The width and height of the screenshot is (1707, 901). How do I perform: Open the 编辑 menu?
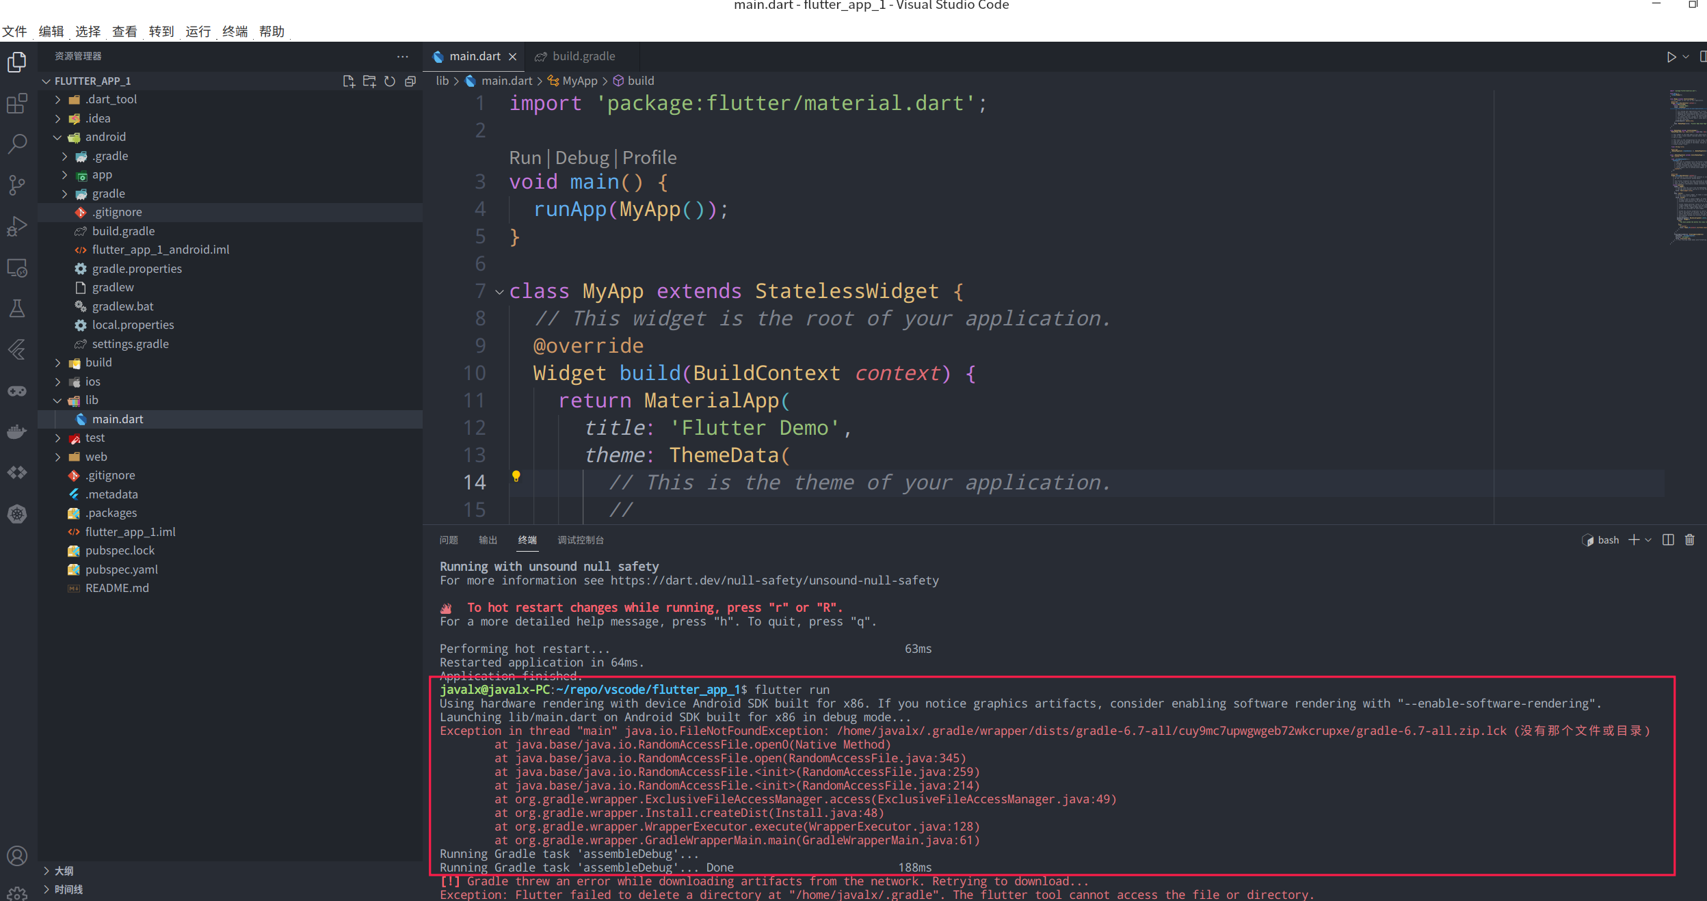pyautogui.click(x=51, y=31)
